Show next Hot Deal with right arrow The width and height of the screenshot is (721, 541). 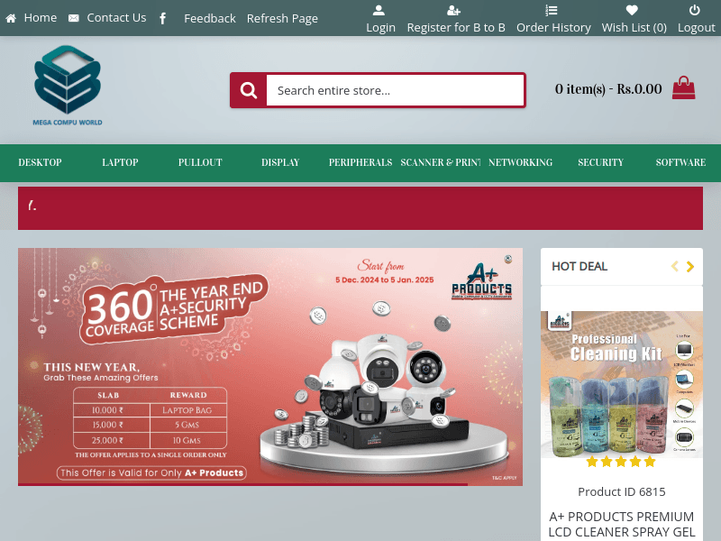point(690,266)
